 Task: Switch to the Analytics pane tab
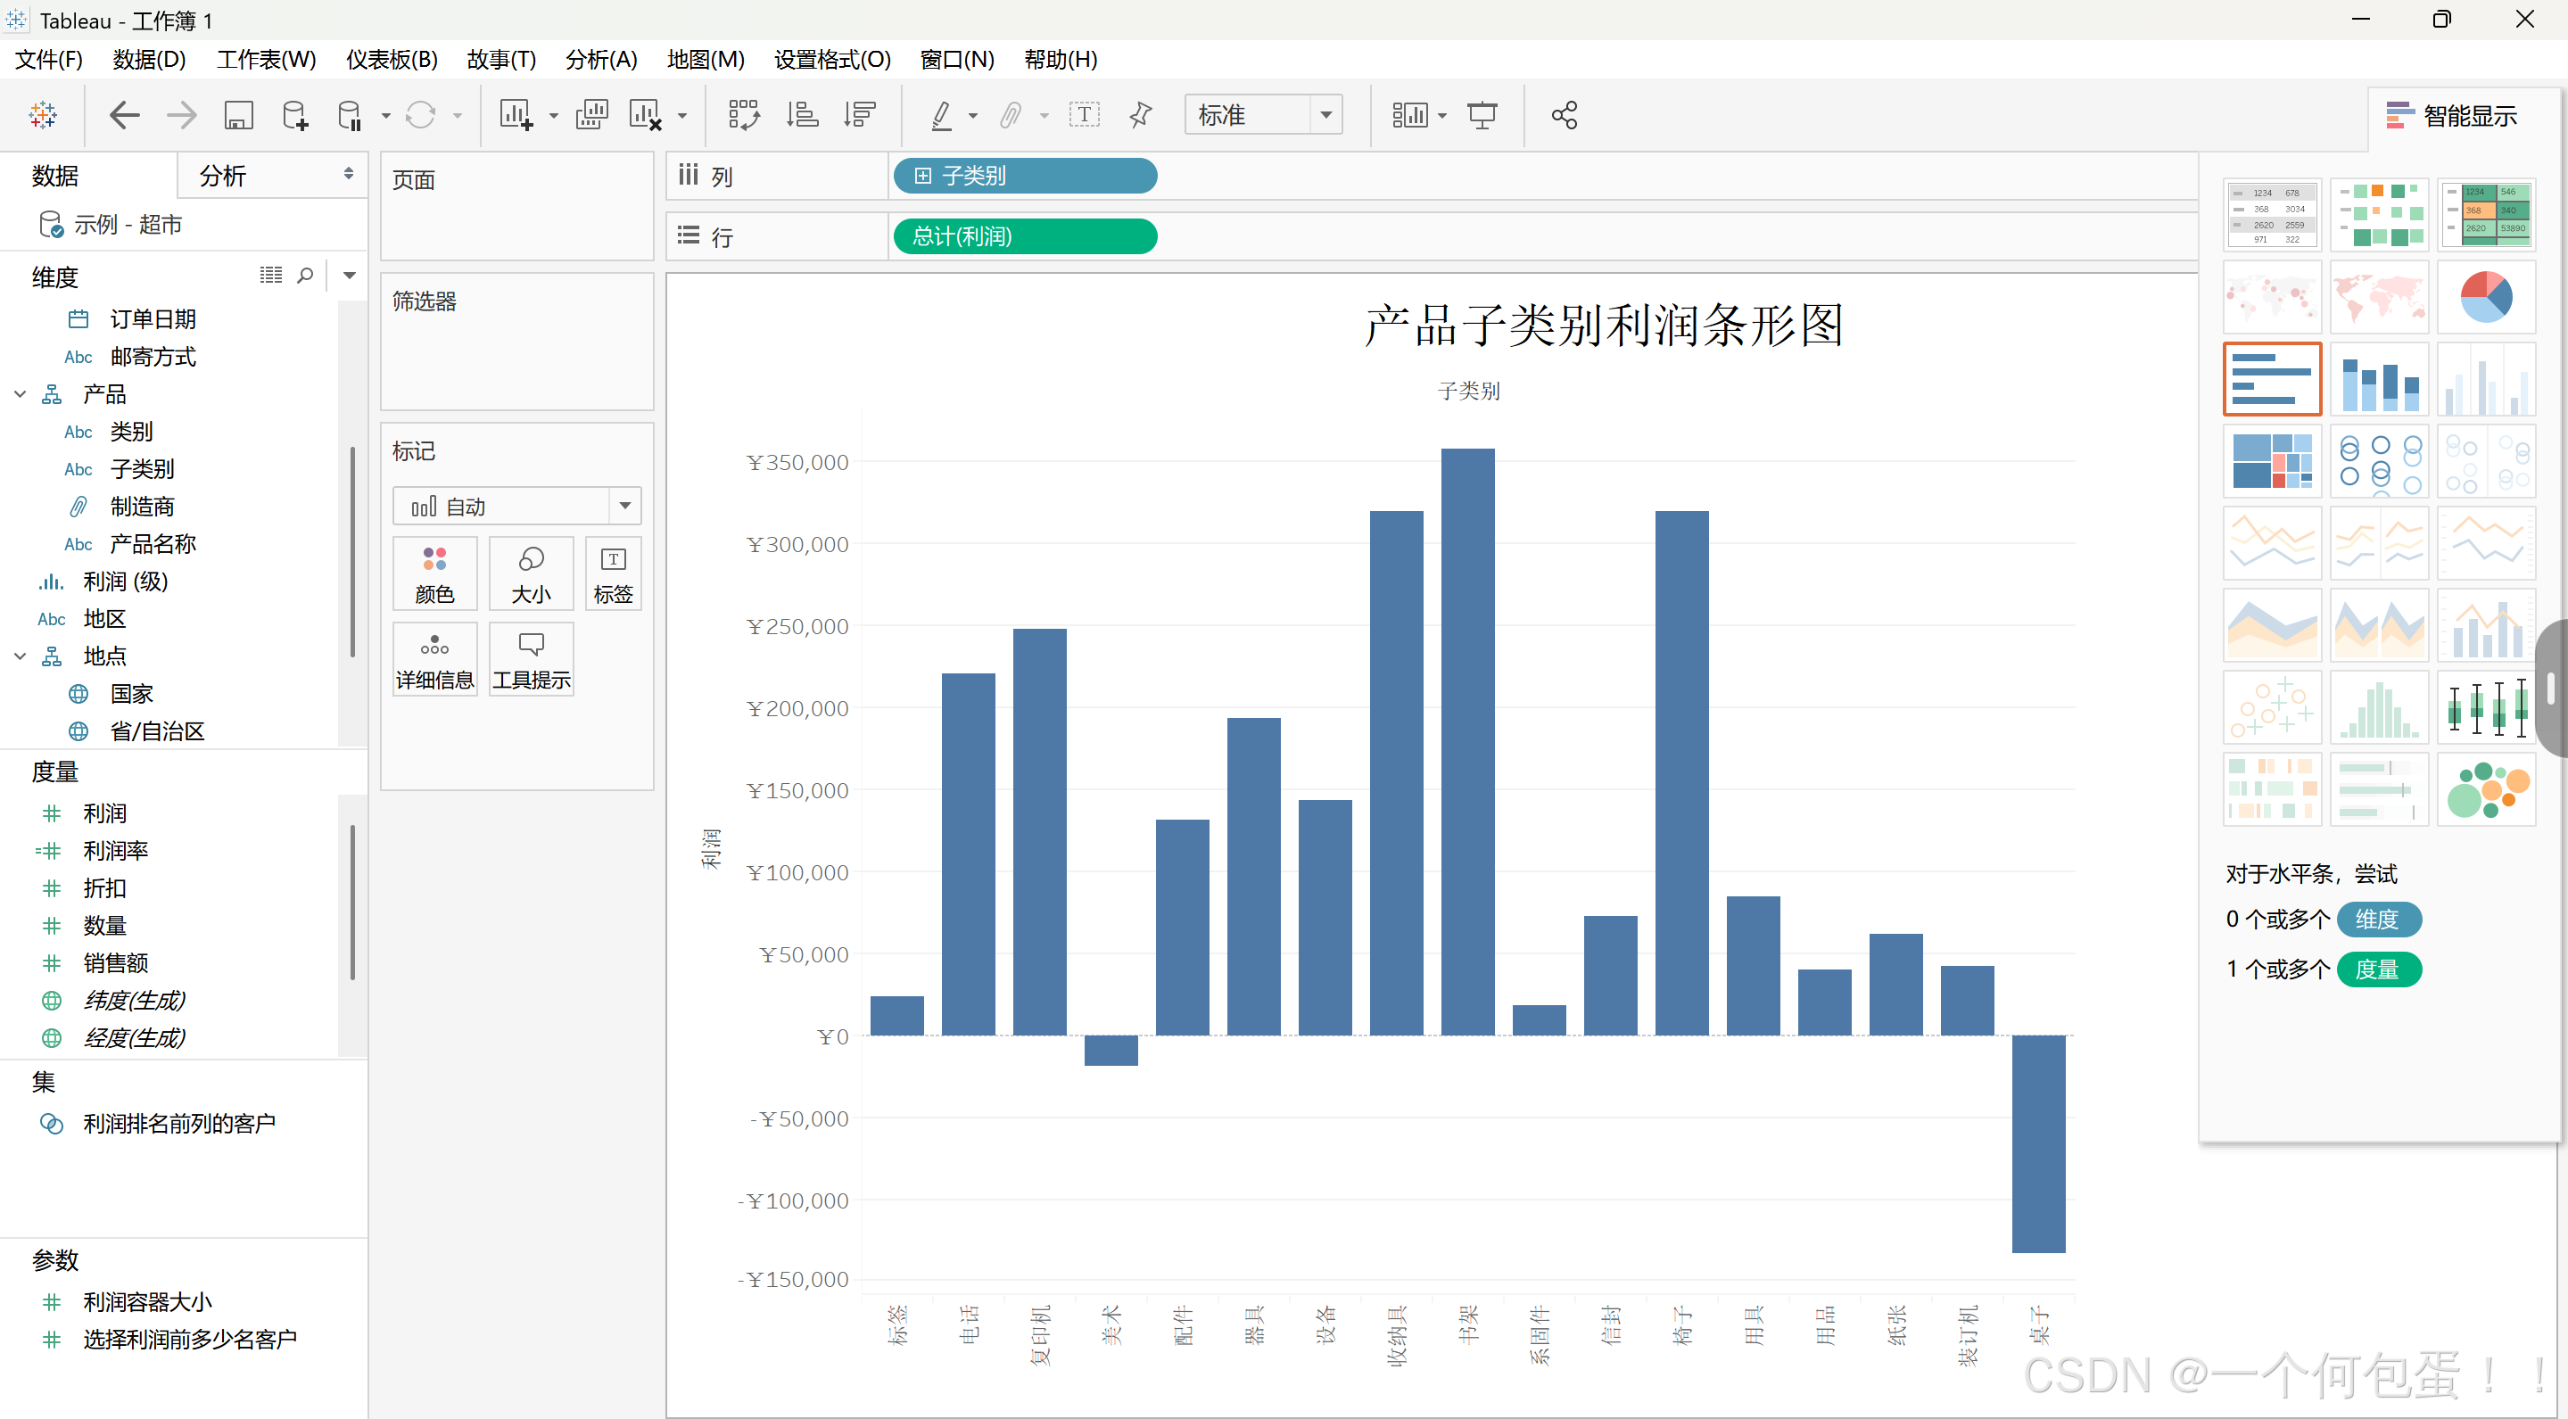coord(223,177)
